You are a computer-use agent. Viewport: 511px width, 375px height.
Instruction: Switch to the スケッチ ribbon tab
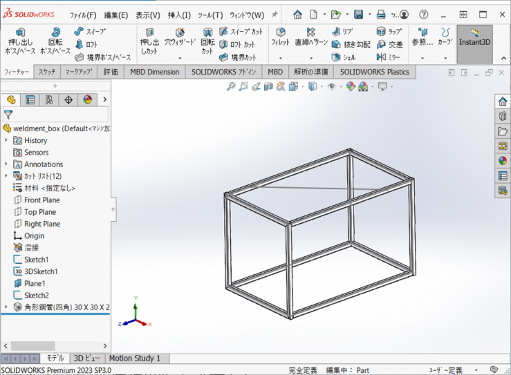47,72
